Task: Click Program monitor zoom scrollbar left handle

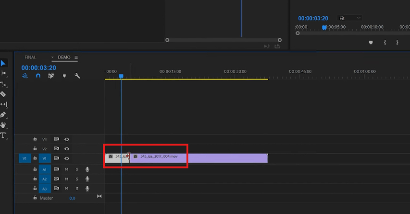Action: coord(298,34)
